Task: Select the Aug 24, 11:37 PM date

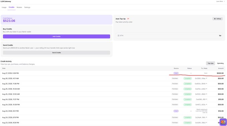Action: (x=11, y=99)
